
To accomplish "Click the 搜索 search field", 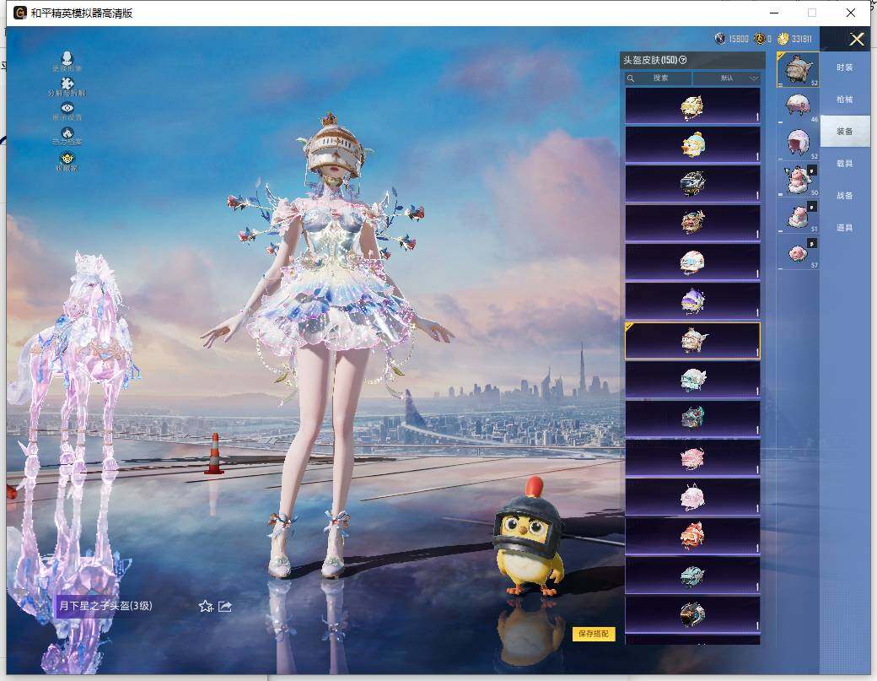I will 659,78.
